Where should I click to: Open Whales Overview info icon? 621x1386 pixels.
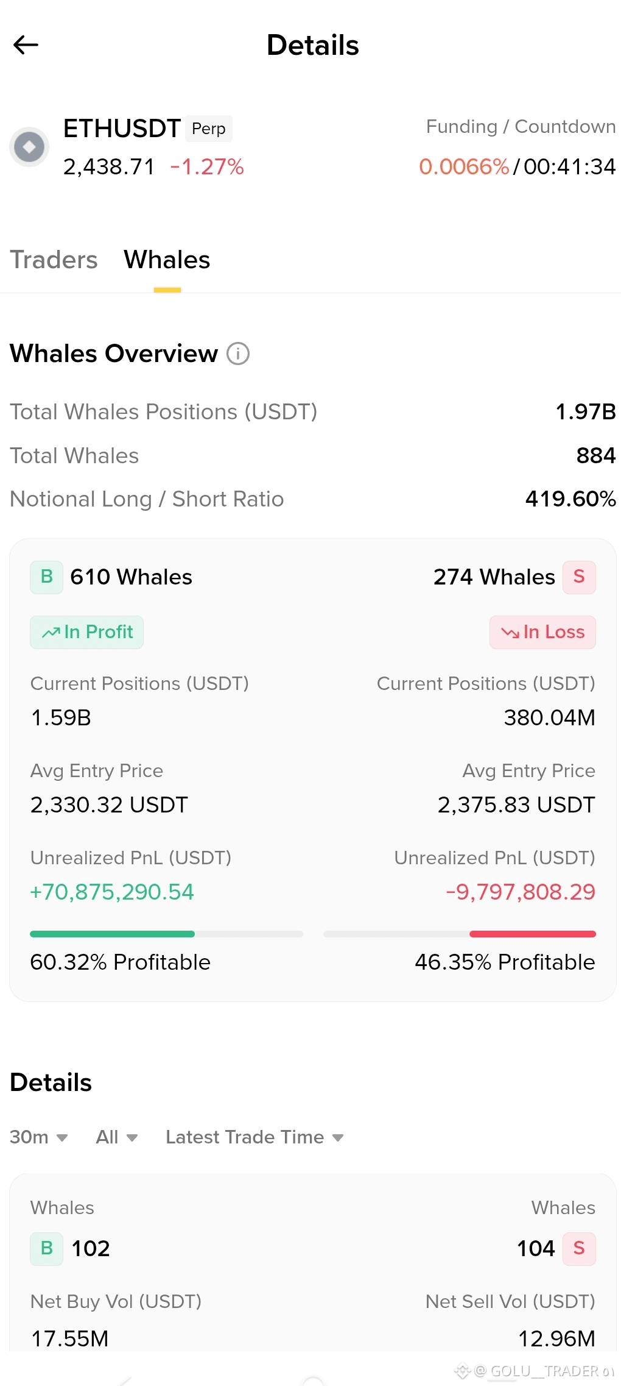click(238, 354)
